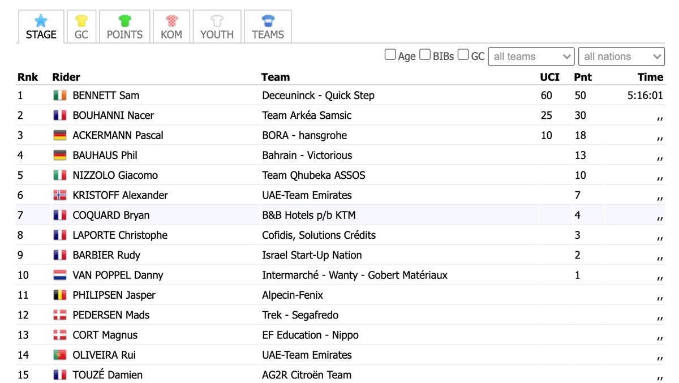This screenshot has width=679, height=383.
Task: Open the Deceuninck - Quick Step team page
Action: [x=318, y=96]
